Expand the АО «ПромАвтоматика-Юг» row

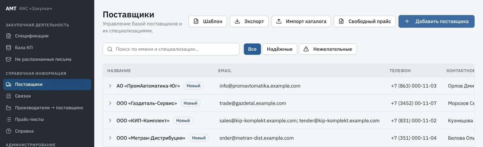[x=110, y=86]
